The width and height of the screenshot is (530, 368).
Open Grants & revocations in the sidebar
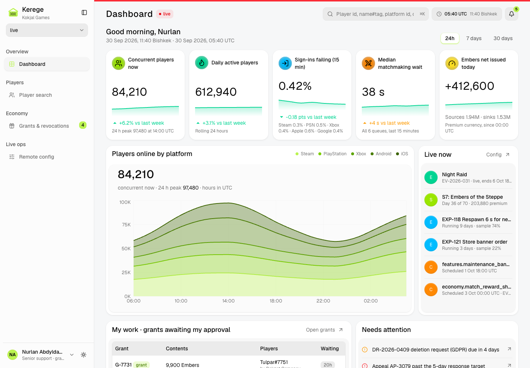pyautogui.click(x=47, y=126)
